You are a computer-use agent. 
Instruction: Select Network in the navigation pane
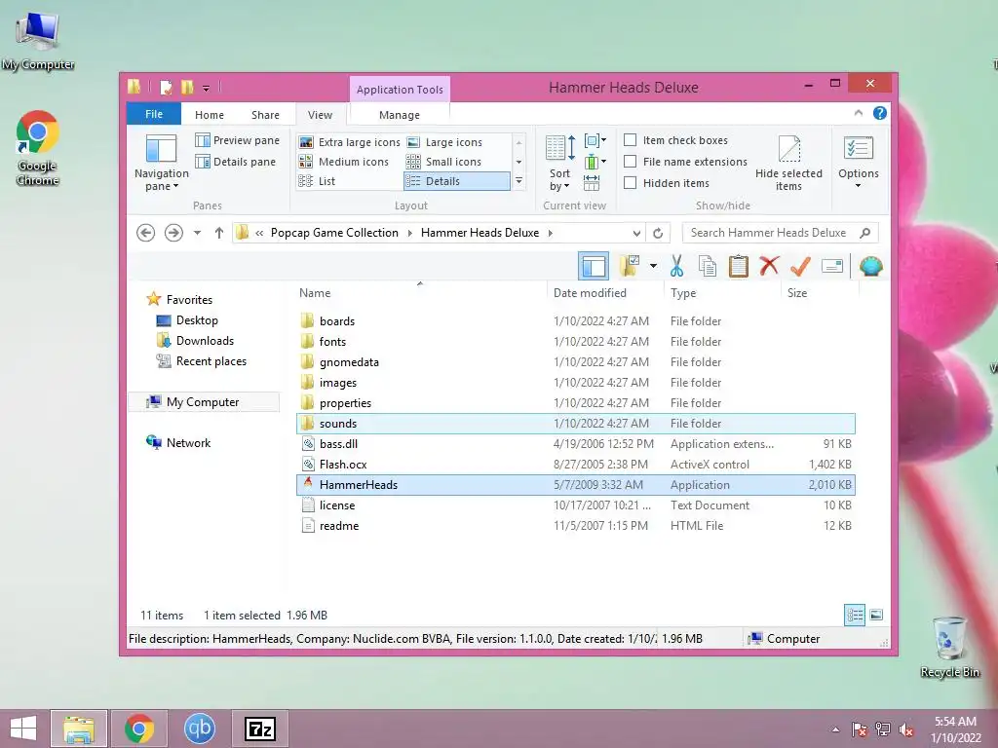pos(178,443)
